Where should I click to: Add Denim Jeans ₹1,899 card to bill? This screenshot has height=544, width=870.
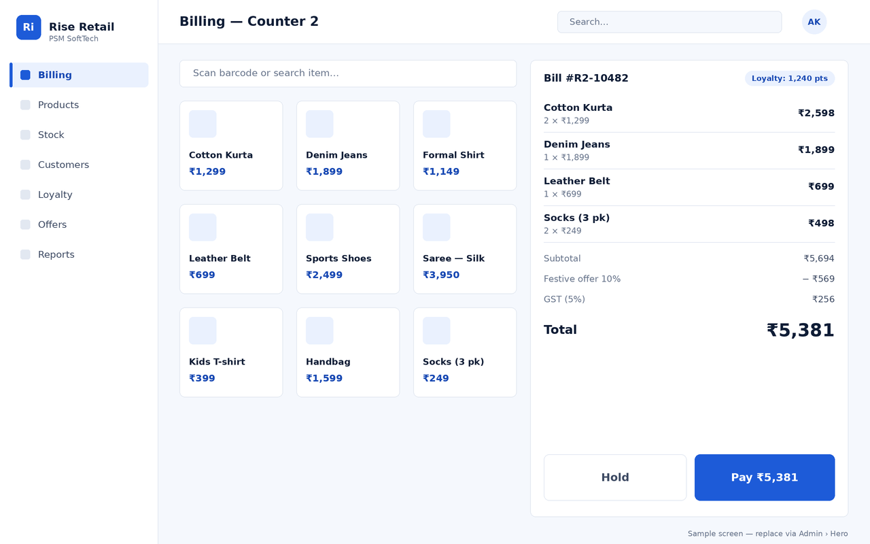tap(348, 146)
